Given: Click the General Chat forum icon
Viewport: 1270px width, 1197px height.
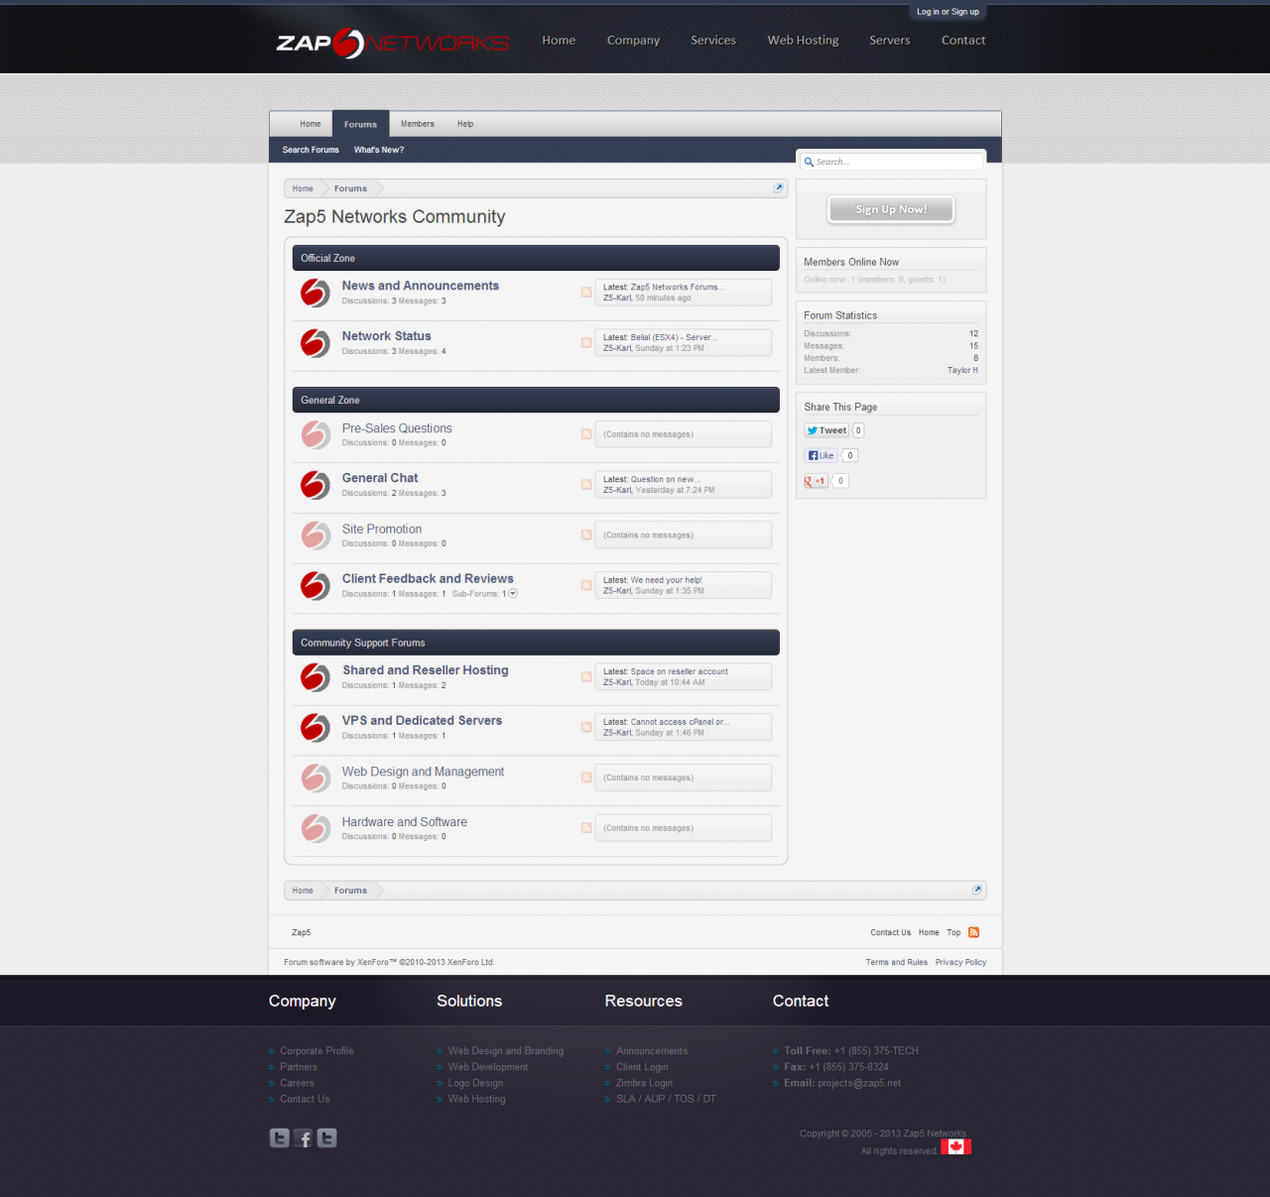Looking at the screenshot, I should pyautogui.click(x=316, y=485).
